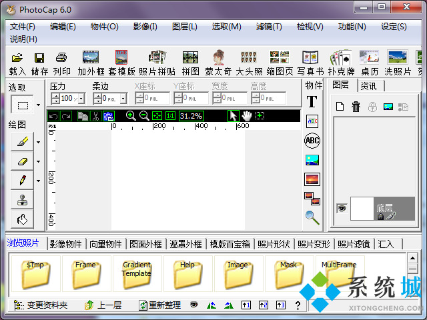The height and width of the screenshot is (320, 427).
Task: Select the hand pan tool
Action: pyautogui.click(x=247, y=116)
